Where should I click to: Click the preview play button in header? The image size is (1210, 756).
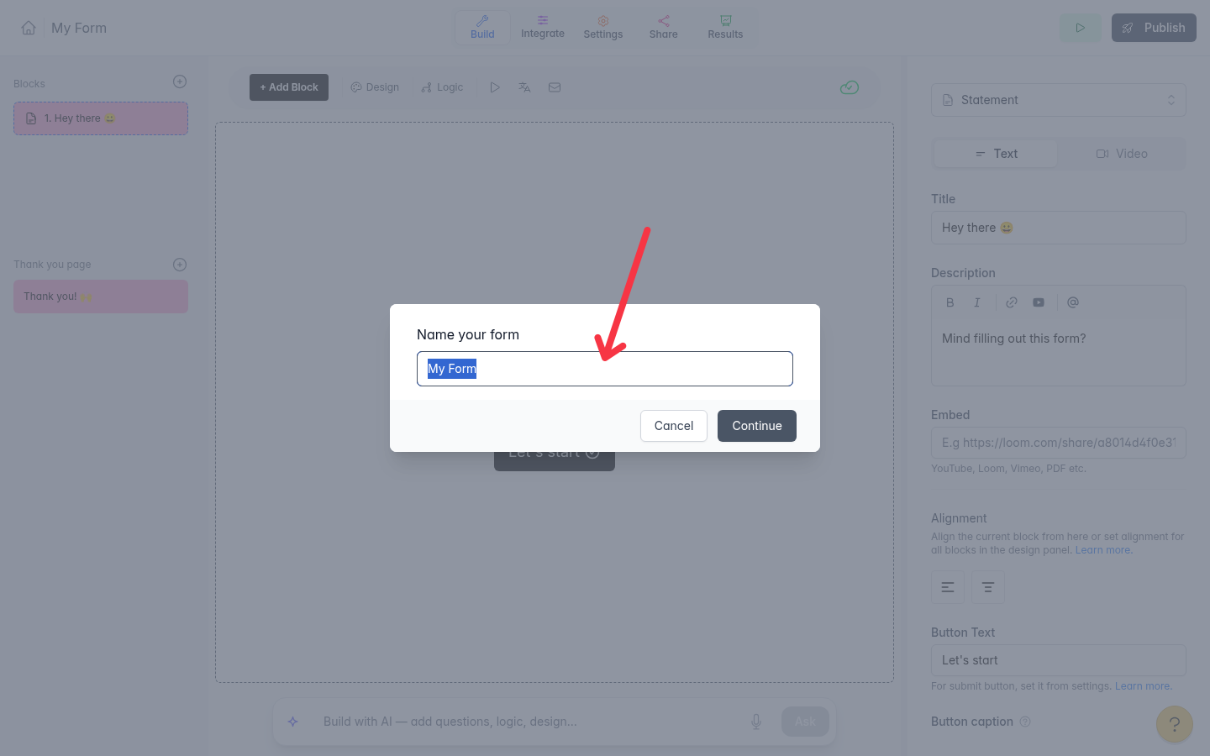(1081, 28)
